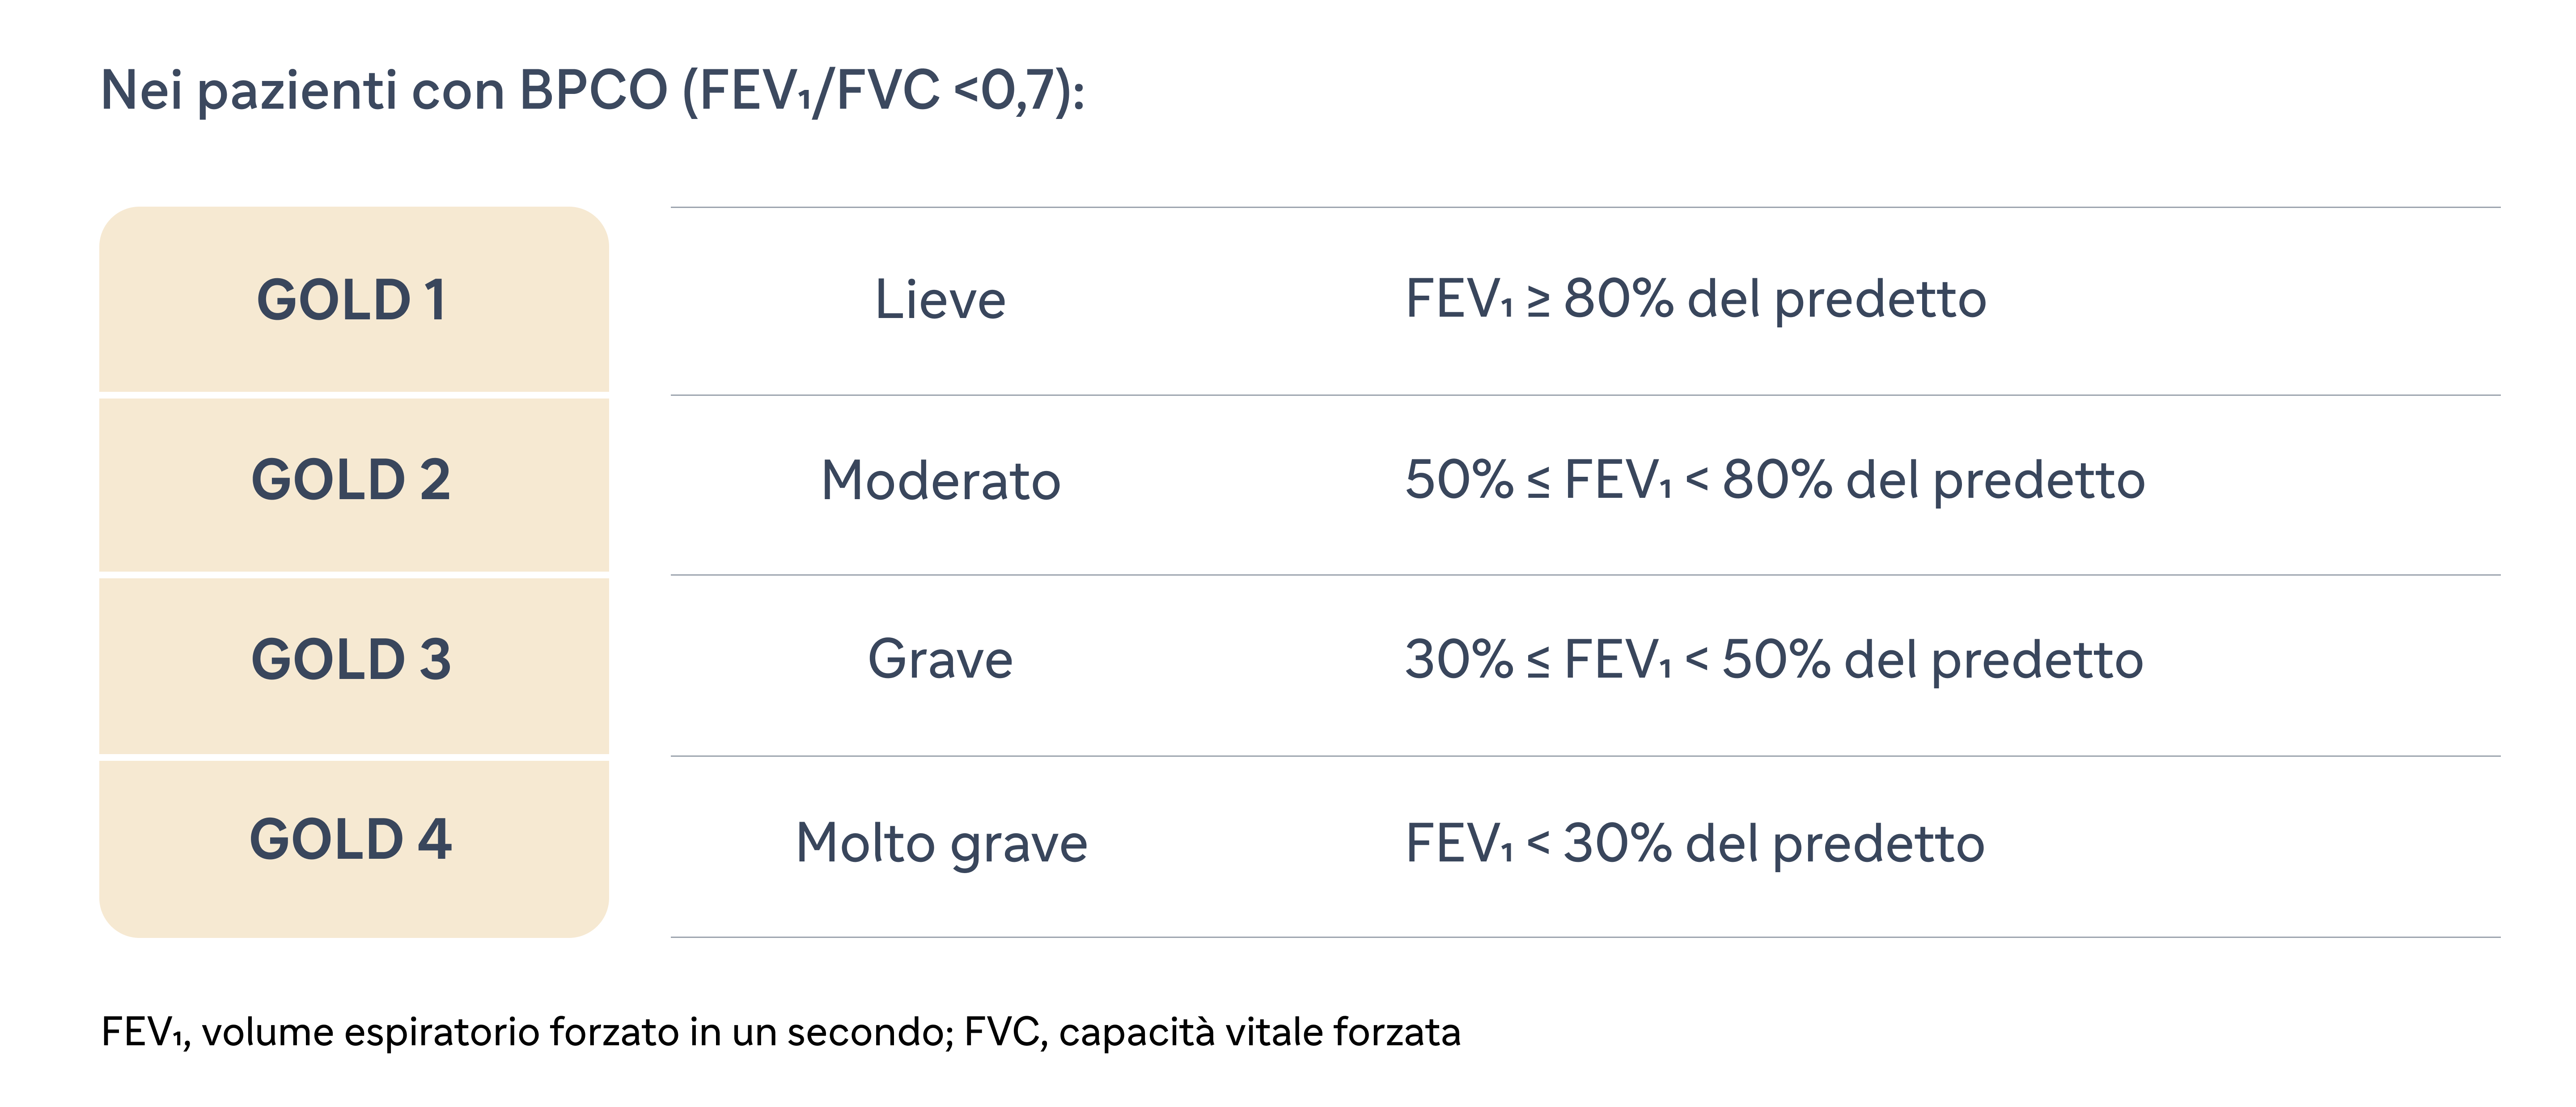Select the FVC capacità vitale forzata footnote
Screen dimensions: 2576x1107
[x=1212, y=1032]
